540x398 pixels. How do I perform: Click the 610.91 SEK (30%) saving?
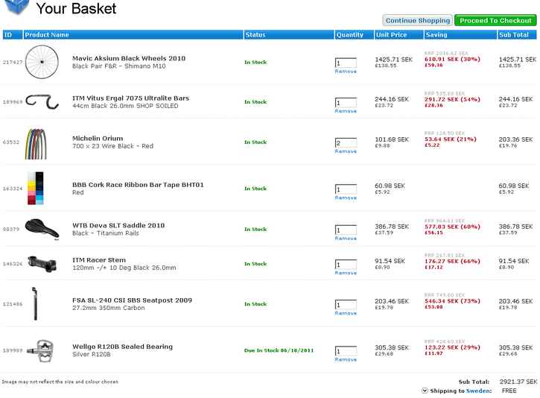point(452,60)
